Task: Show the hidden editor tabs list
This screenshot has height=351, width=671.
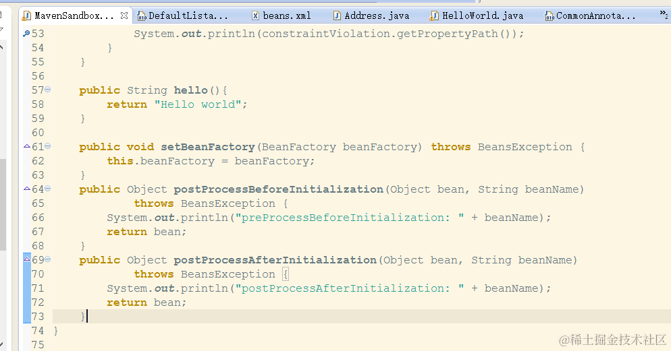Action: pyautogui.click(x=664, y=15)
